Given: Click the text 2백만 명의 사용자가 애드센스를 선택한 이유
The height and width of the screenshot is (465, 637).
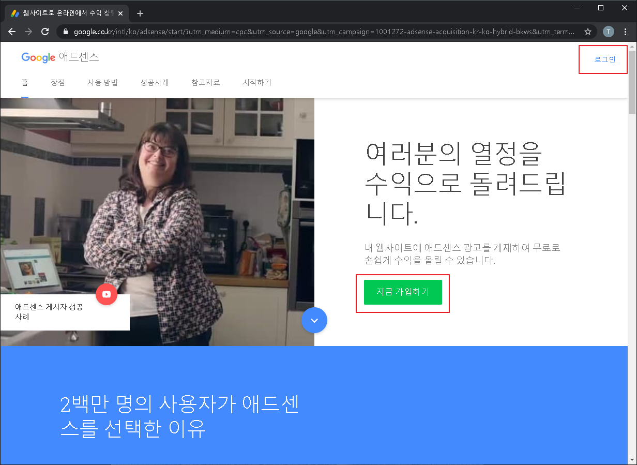Looking at the screenshot, I should point(179,417).
